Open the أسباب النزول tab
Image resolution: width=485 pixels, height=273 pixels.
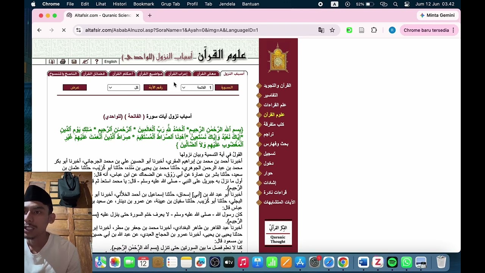tap(234, 74)
